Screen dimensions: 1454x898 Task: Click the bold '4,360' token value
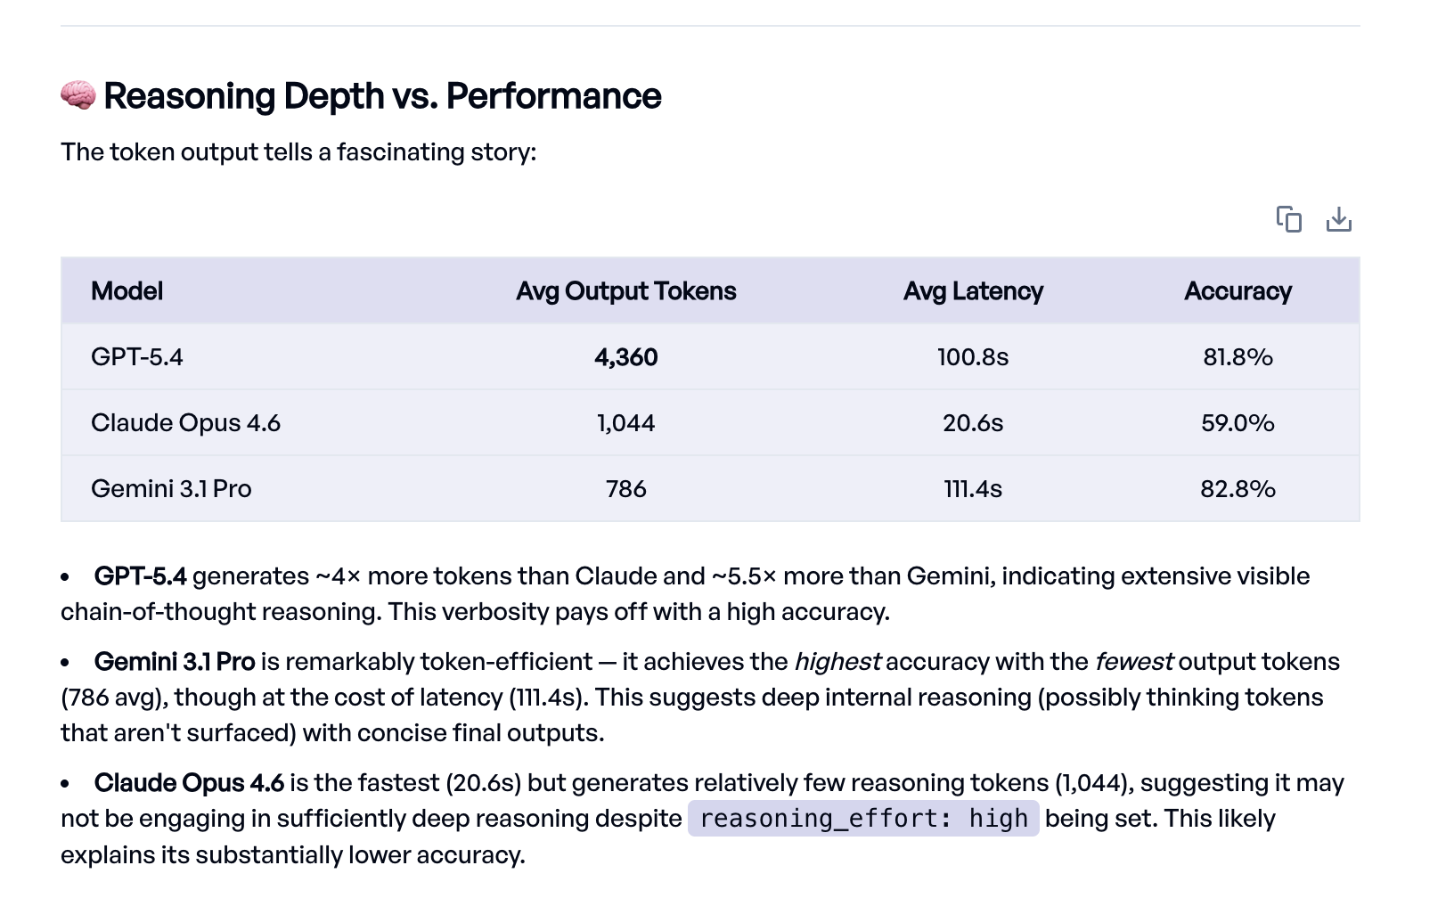(626, 356)
